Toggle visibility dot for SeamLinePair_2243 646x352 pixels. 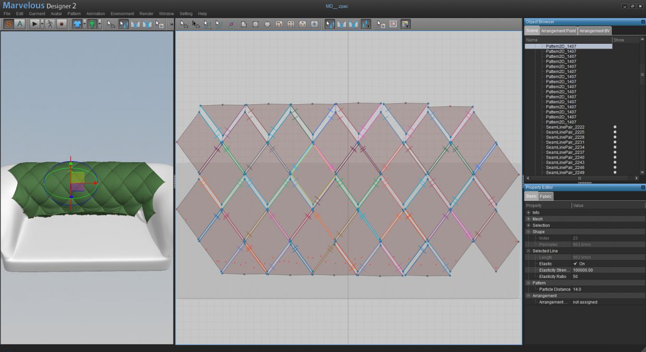pos(615,162)
